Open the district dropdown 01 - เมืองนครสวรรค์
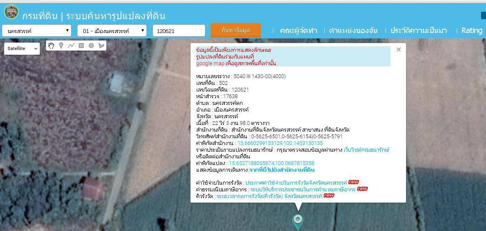This screenshot has width=486, height=231. [112, 30]
